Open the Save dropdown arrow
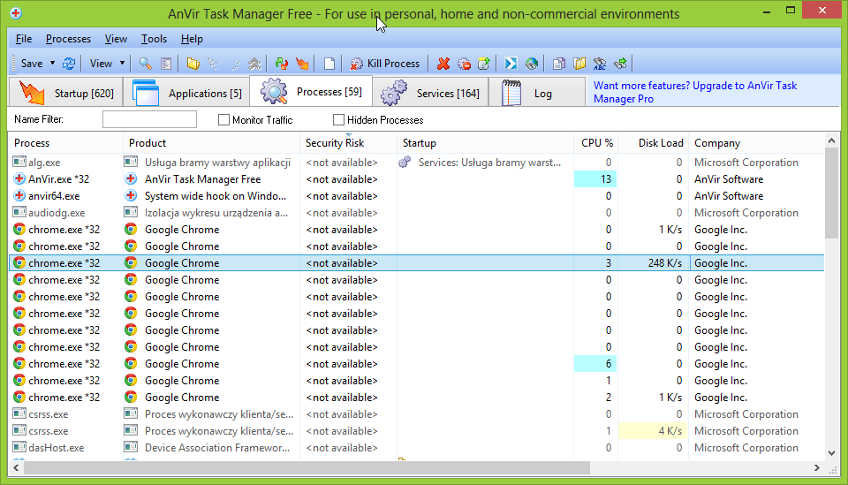This screenshot has height=485, width=848. (52, 64)
